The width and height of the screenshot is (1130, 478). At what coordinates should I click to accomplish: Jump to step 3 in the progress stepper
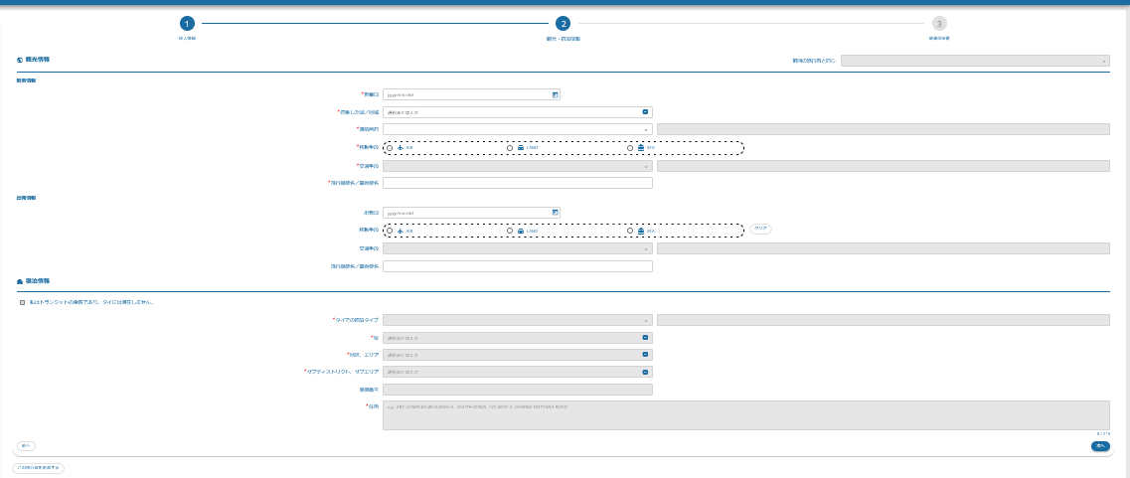point(939,23)
